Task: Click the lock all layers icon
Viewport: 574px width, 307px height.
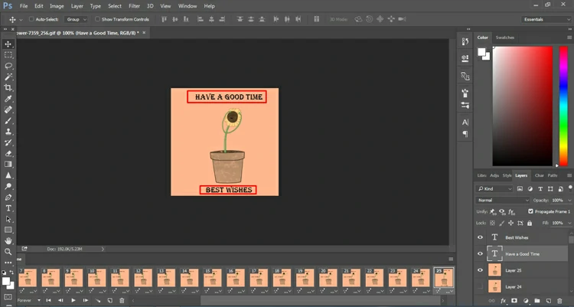Action: [530, 223]
